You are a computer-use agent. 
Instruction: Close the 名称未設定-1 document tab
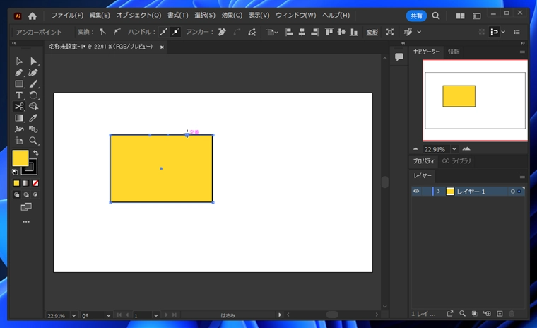pyautogui.click(x=162, y=47)
